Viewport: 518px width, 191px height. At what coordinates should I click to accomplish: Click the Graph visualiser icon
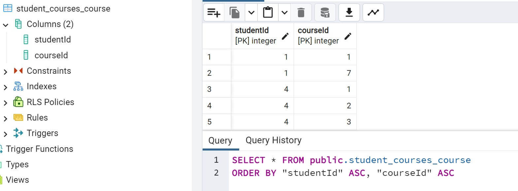tap(373, 13)
